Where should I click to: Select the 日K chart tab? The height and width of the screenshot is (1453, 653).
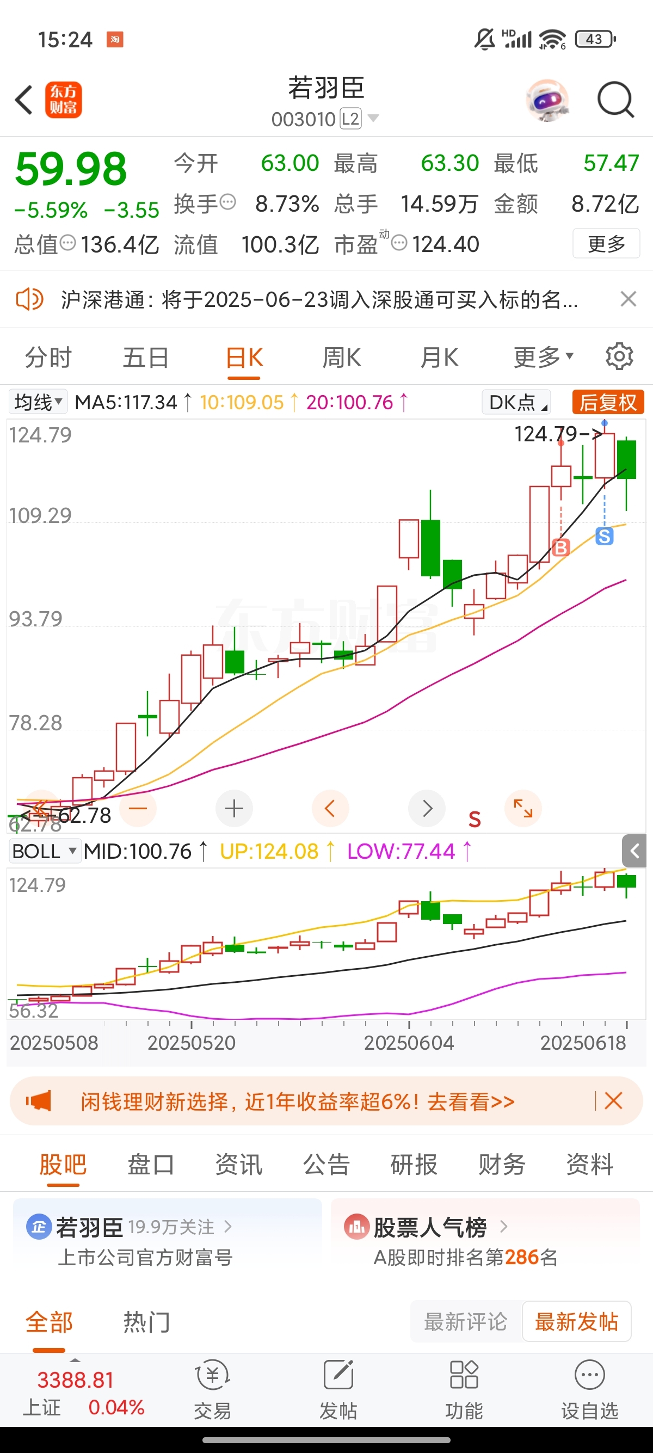(x=244, y=357)
